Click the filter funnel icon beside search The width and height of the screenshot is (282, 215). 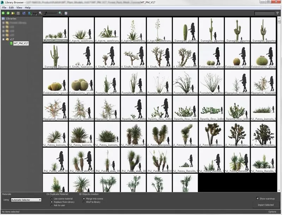pos(277,13)
